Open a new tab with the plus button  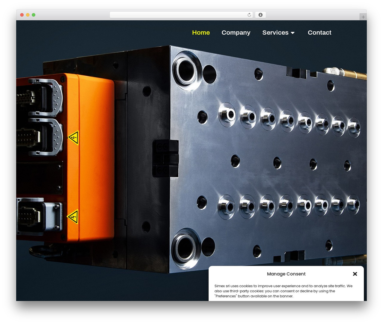(363, 17)
